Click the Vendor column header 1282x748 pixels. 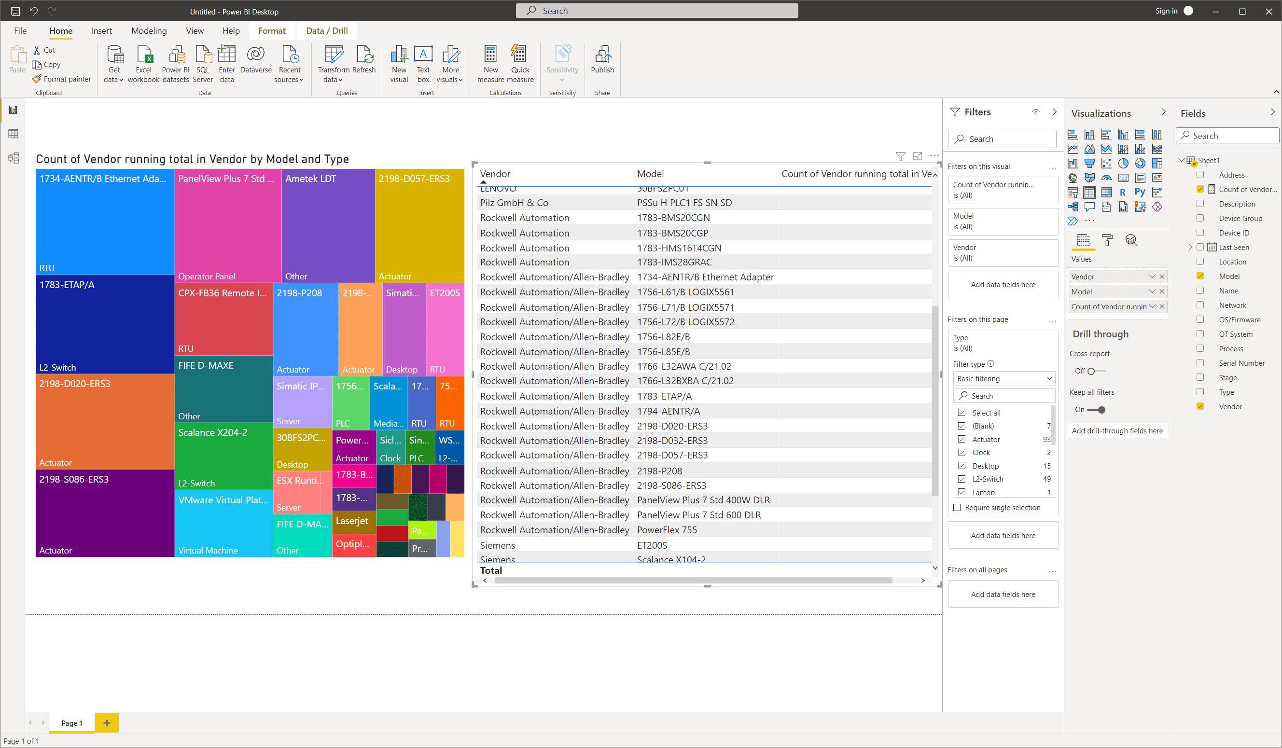coord(494,174)
